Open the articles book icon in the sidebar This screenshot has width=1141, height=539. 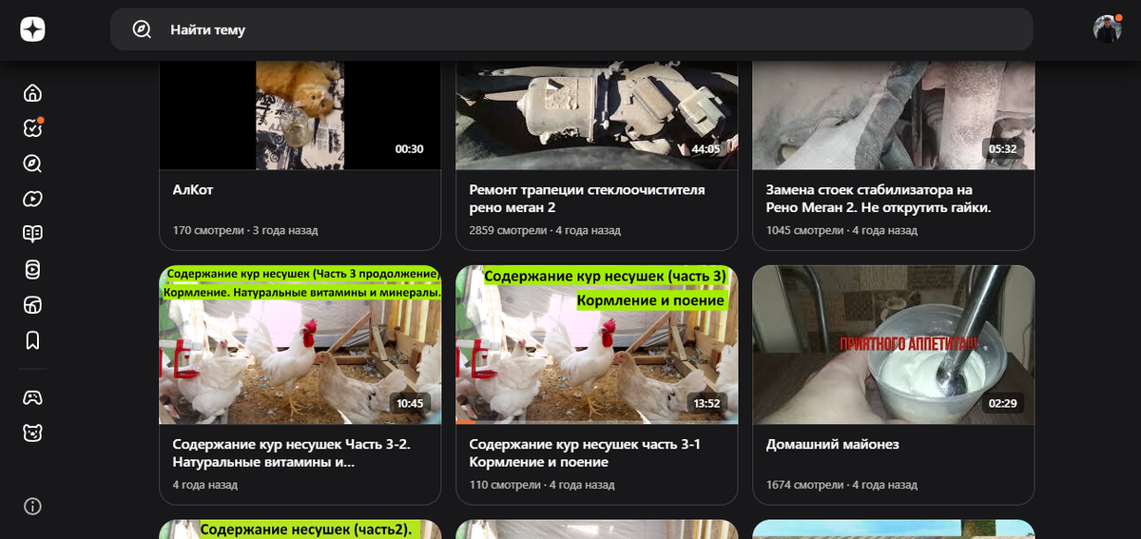click(x=32, y=234)
